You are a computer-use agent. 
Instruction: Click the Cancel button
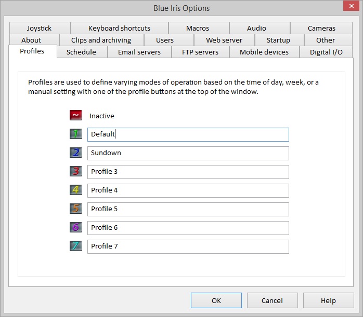click(x=273, y=300)
